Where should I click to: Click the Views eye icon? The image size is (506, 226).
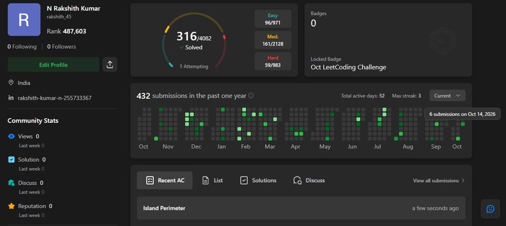coord(11,136)
